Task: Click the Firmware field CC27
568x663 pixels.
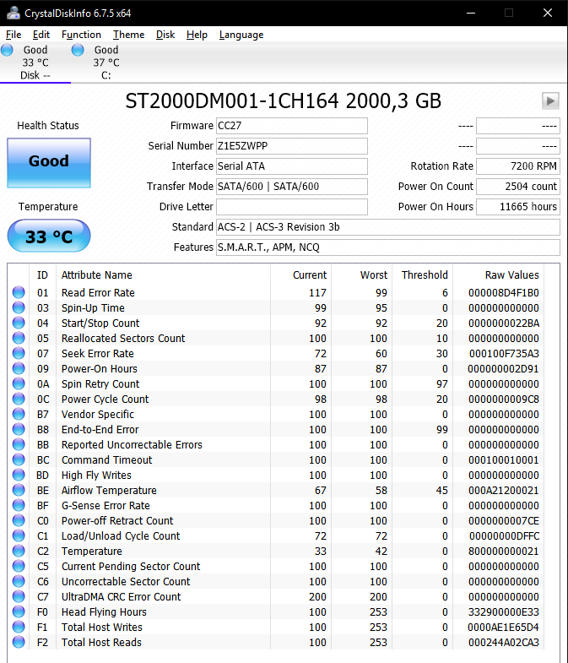Action: pos(292,126)
